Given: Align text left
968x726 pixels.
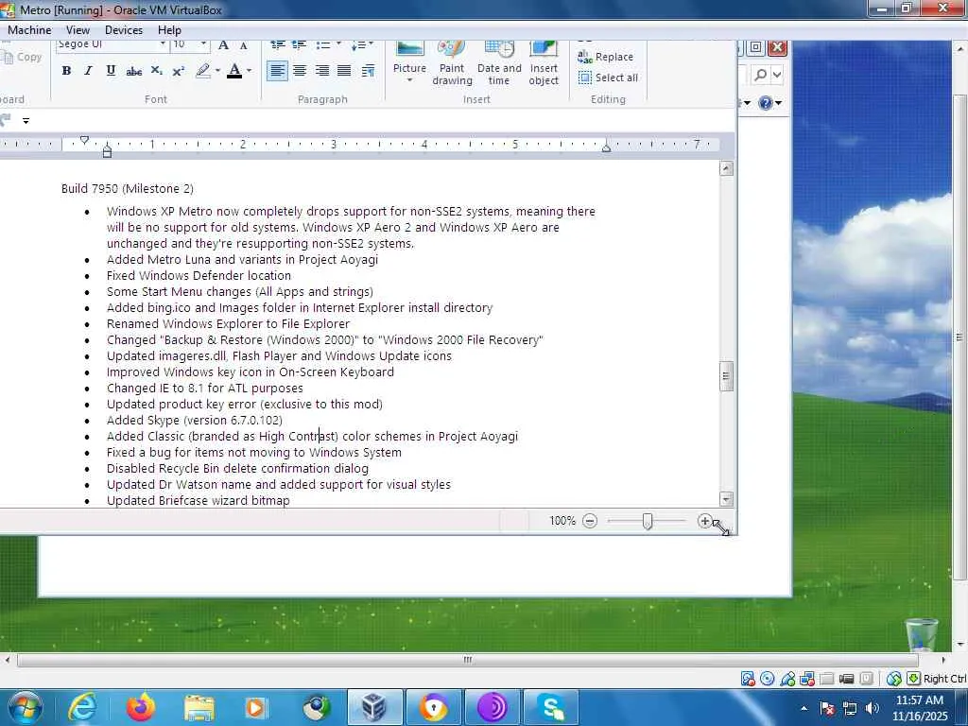Looking at the screenshot, I should 277,71.
